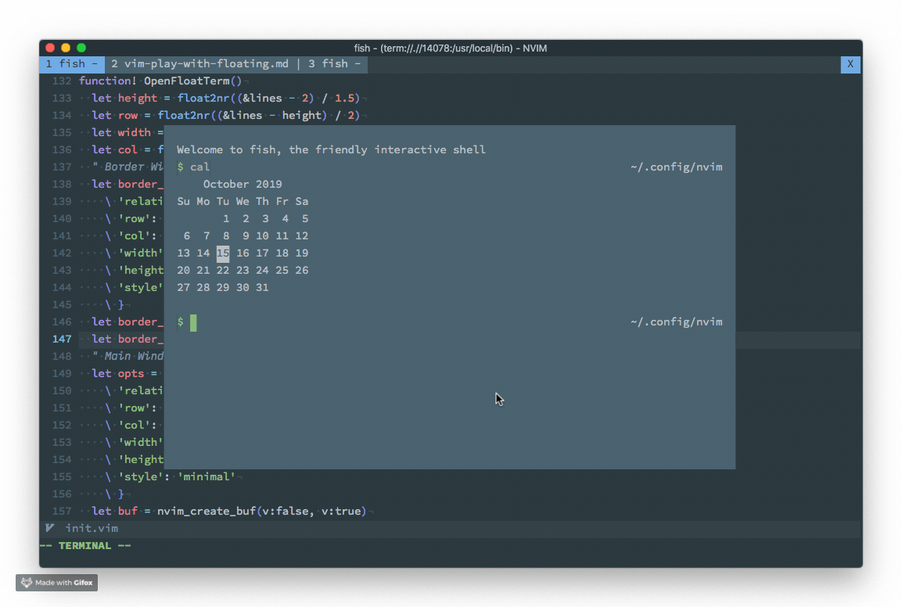Image resolution: width=902 pixels, height=607 pixels.
Task: Click the "We" weekday header in the calendar
Action: (x=243, y=201)
